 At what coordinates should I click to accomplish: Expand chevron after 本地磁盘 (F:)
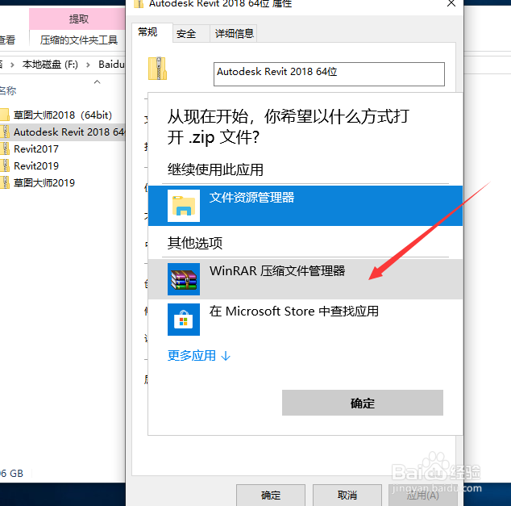(x=88, y=65)
